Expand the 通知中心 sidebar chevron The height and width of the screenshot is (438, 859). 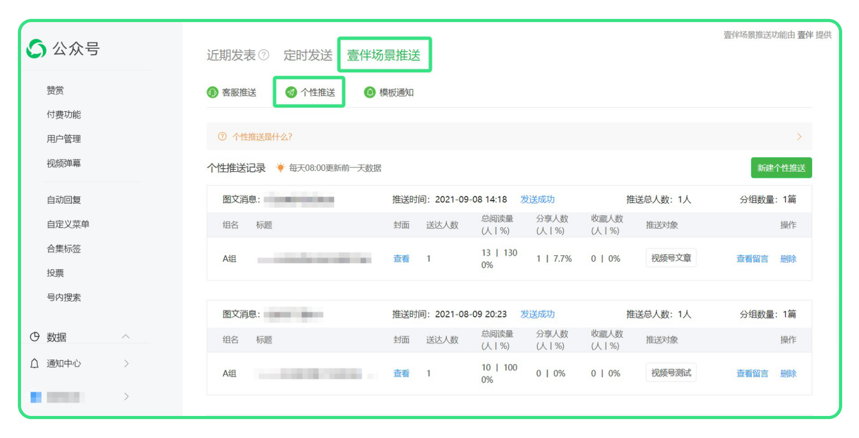(126, 363)
